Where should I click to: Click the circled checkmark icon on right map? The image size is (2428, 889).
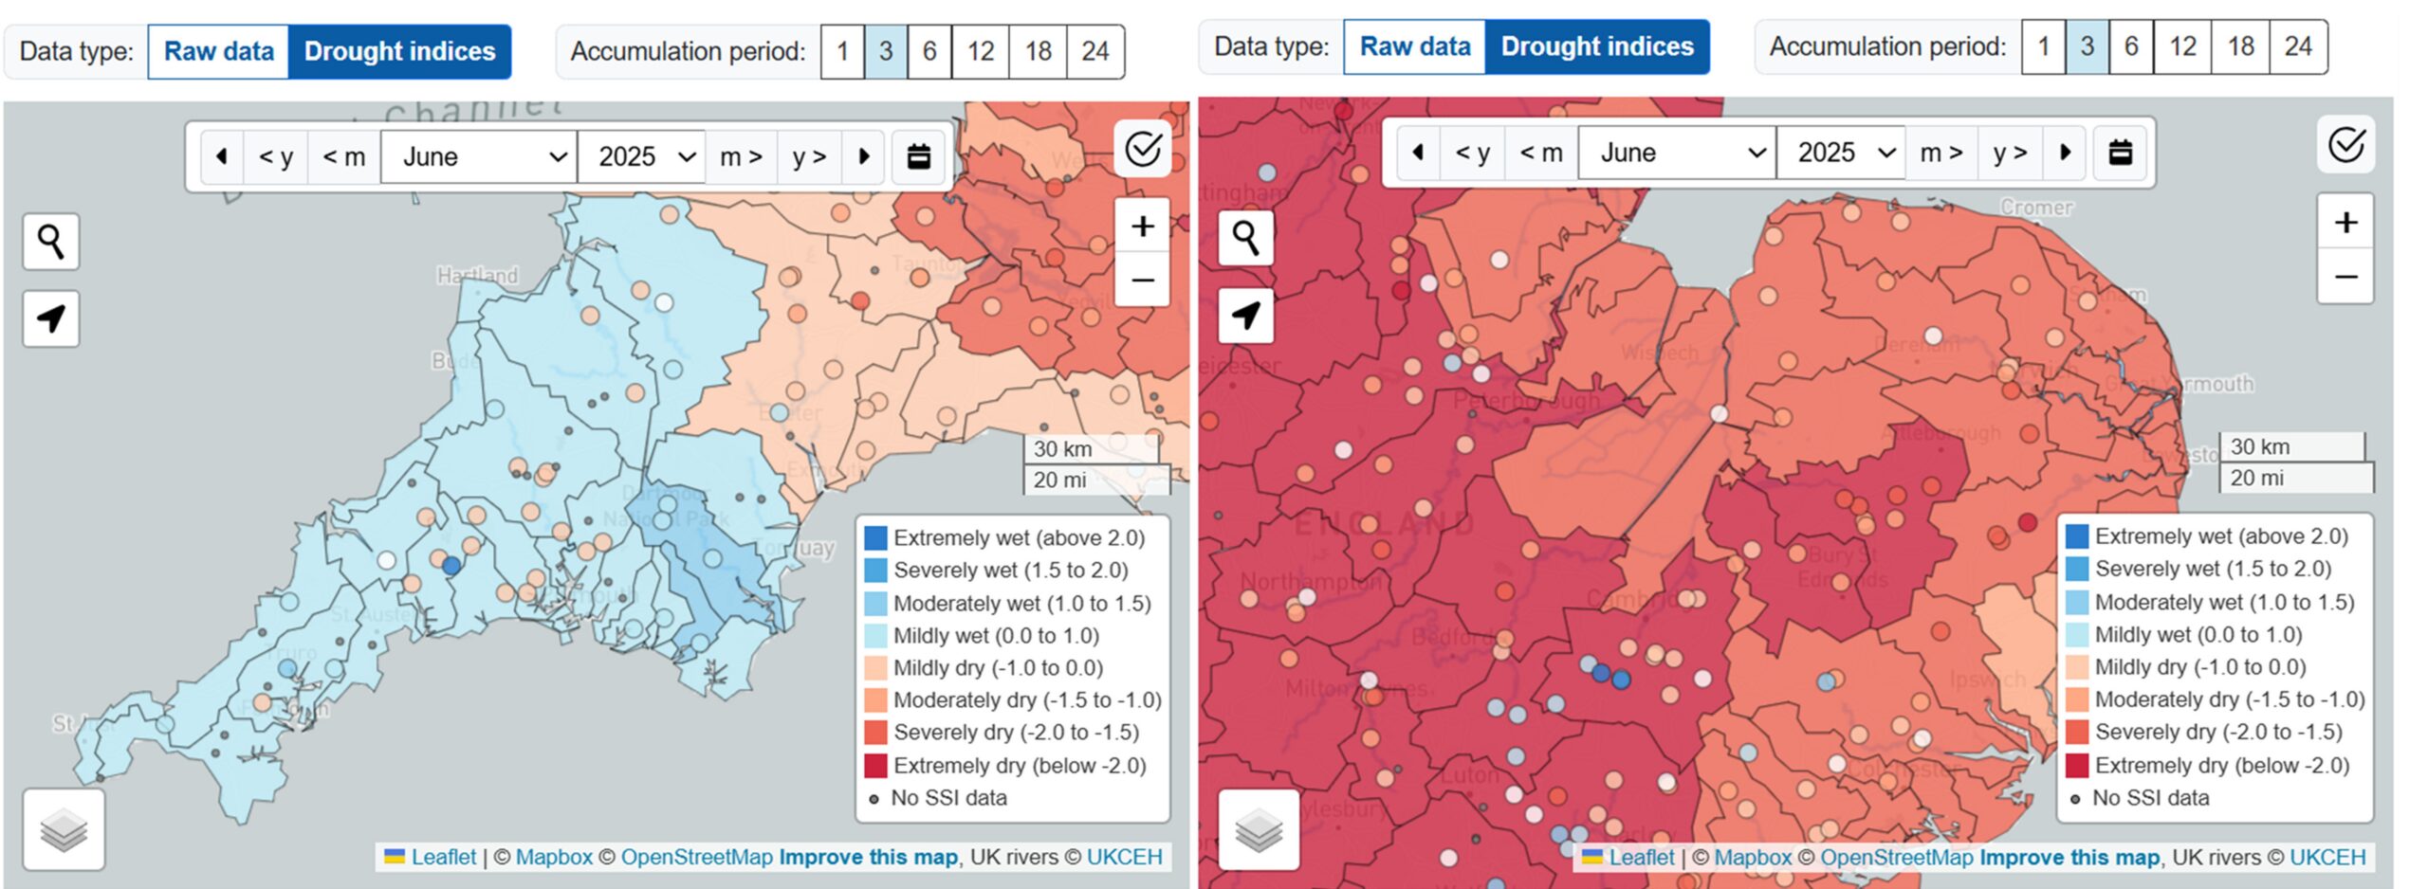(2345, 145)
